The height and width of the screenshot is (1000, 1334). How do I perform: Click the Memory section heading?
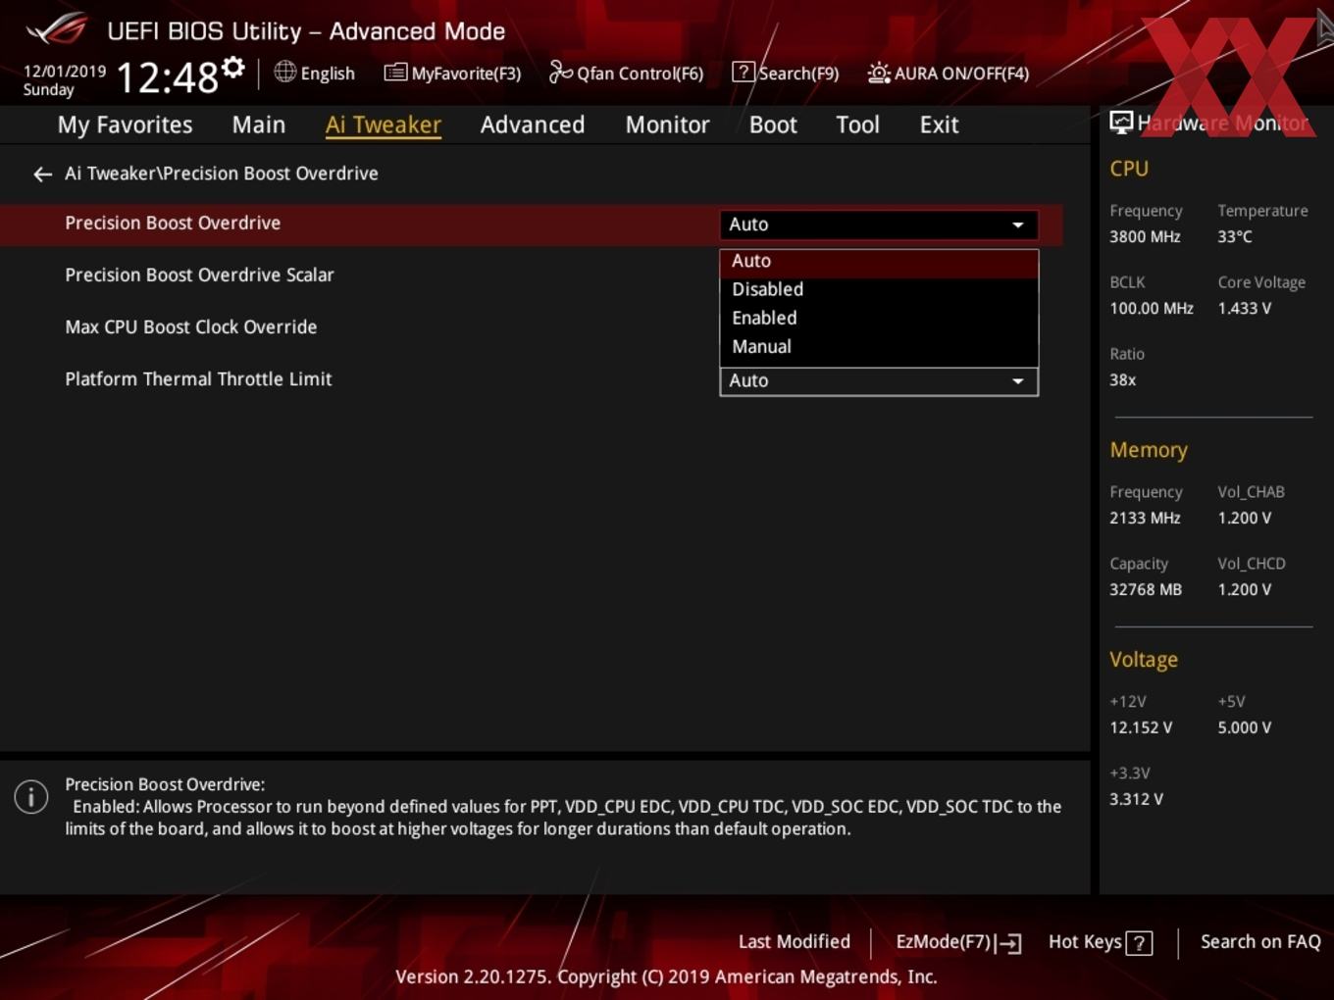pos(1149,450)
